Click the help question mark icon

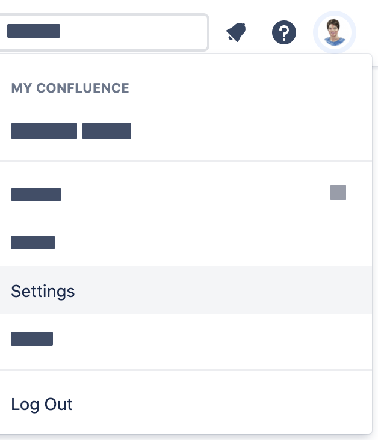click(283, 32)
